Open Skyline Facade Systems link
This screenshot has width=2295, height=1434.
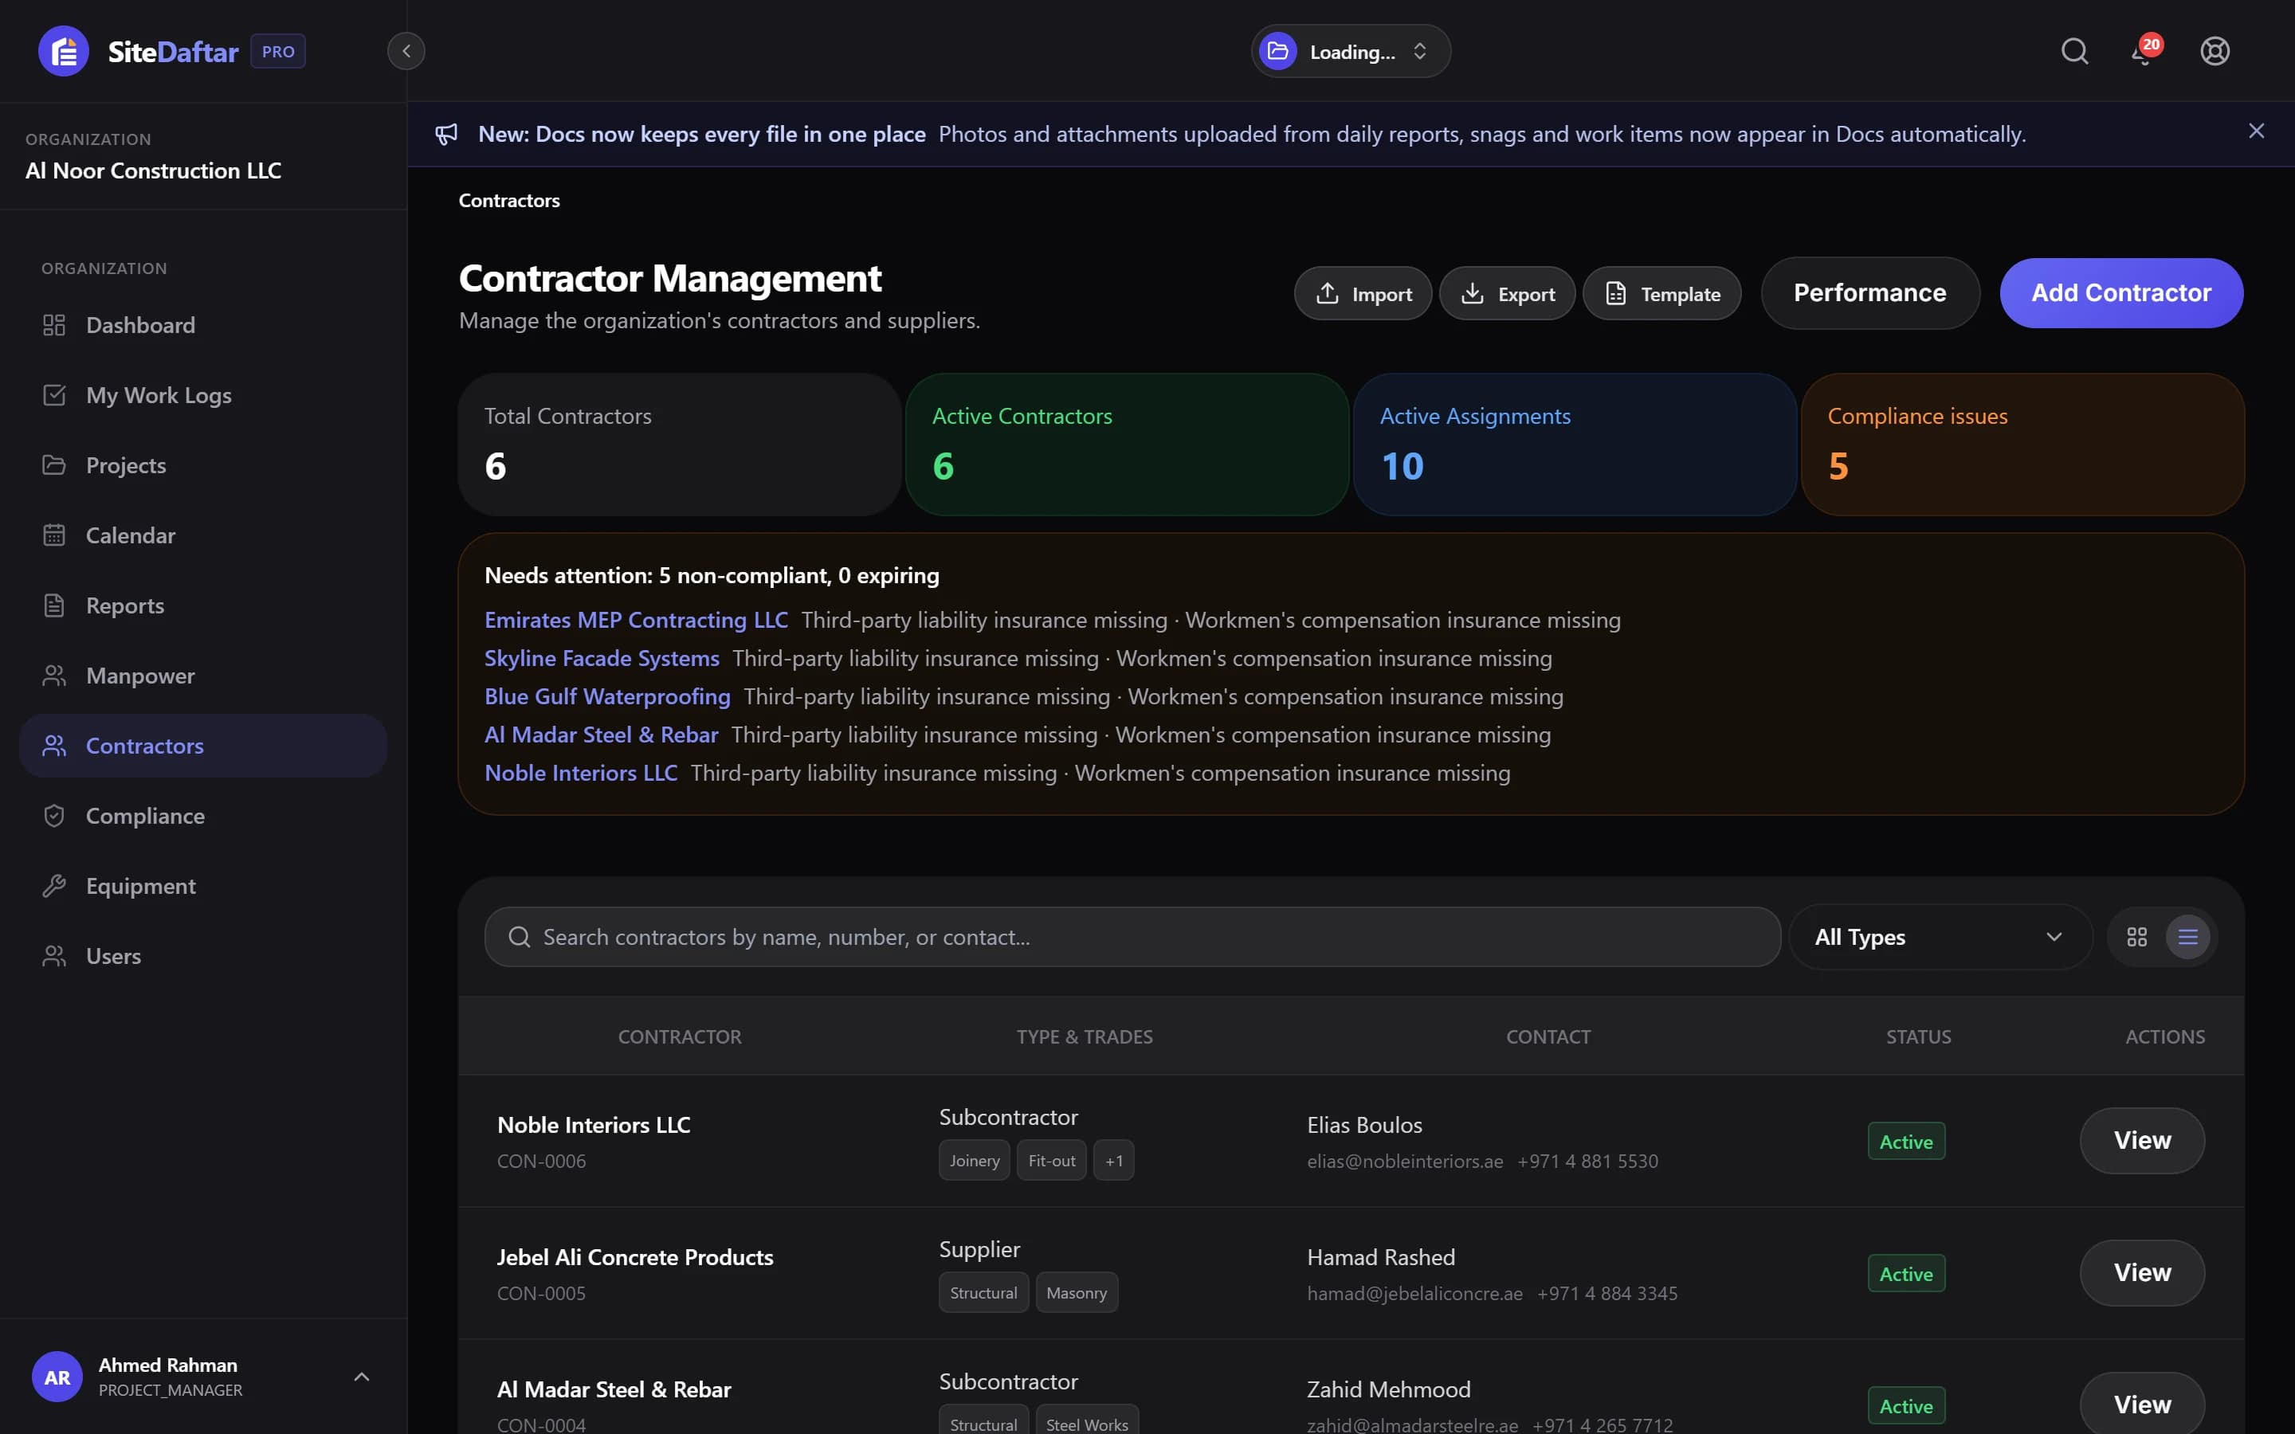coord(602,658)
